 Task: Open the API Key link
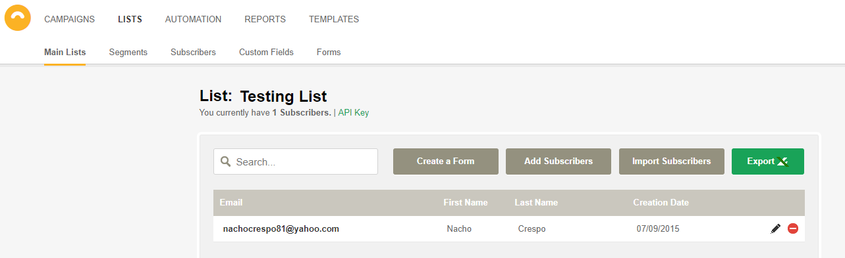tap(354, 113)
